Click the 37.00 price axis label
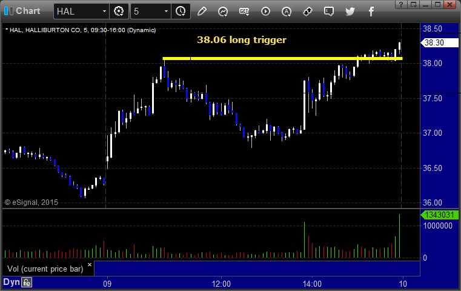461x291 pixels. click(433, 133)
